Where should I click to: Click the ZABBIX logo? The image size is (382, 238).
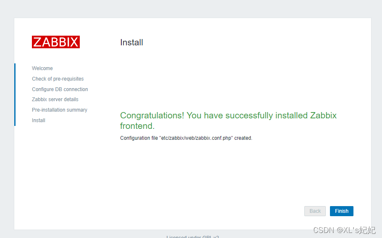click(x=56, y=42)
